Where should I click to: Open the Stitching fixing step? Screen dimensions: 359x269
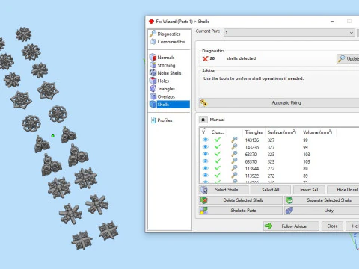coord(166,65)
